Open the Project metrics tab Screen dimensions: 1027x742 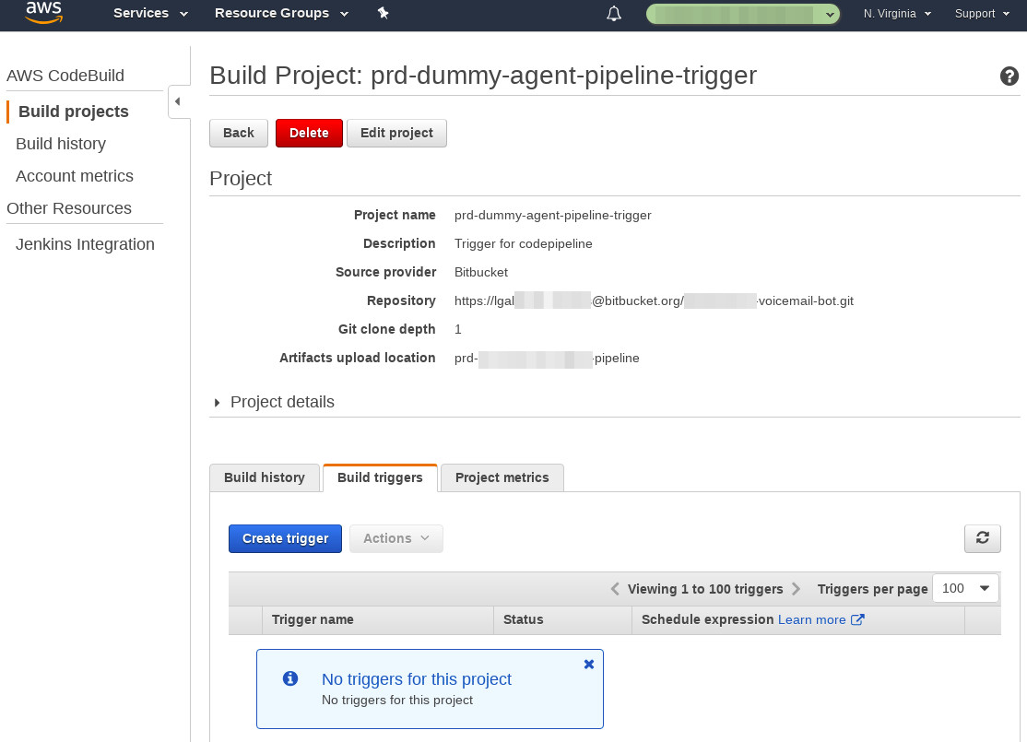coord(502,477)
